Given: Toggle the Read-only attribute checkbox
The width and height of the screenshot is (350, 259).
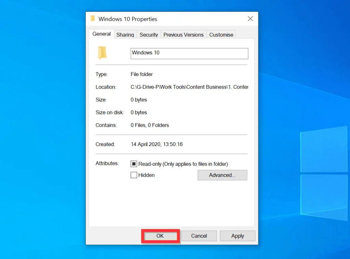Looking at the screenshot, I should click(134, 164).
